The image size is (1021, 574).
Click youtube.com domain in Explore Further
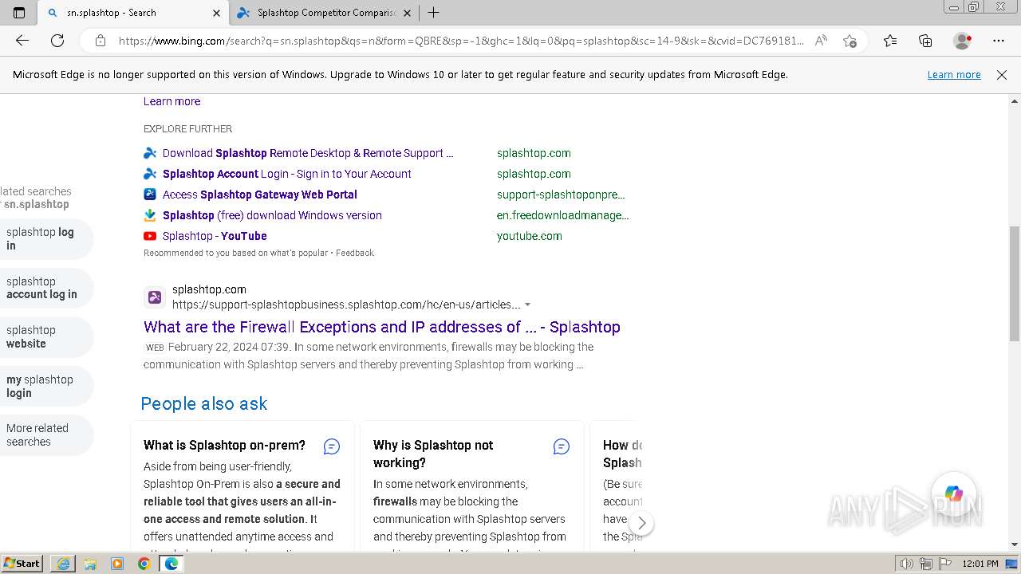530,236
